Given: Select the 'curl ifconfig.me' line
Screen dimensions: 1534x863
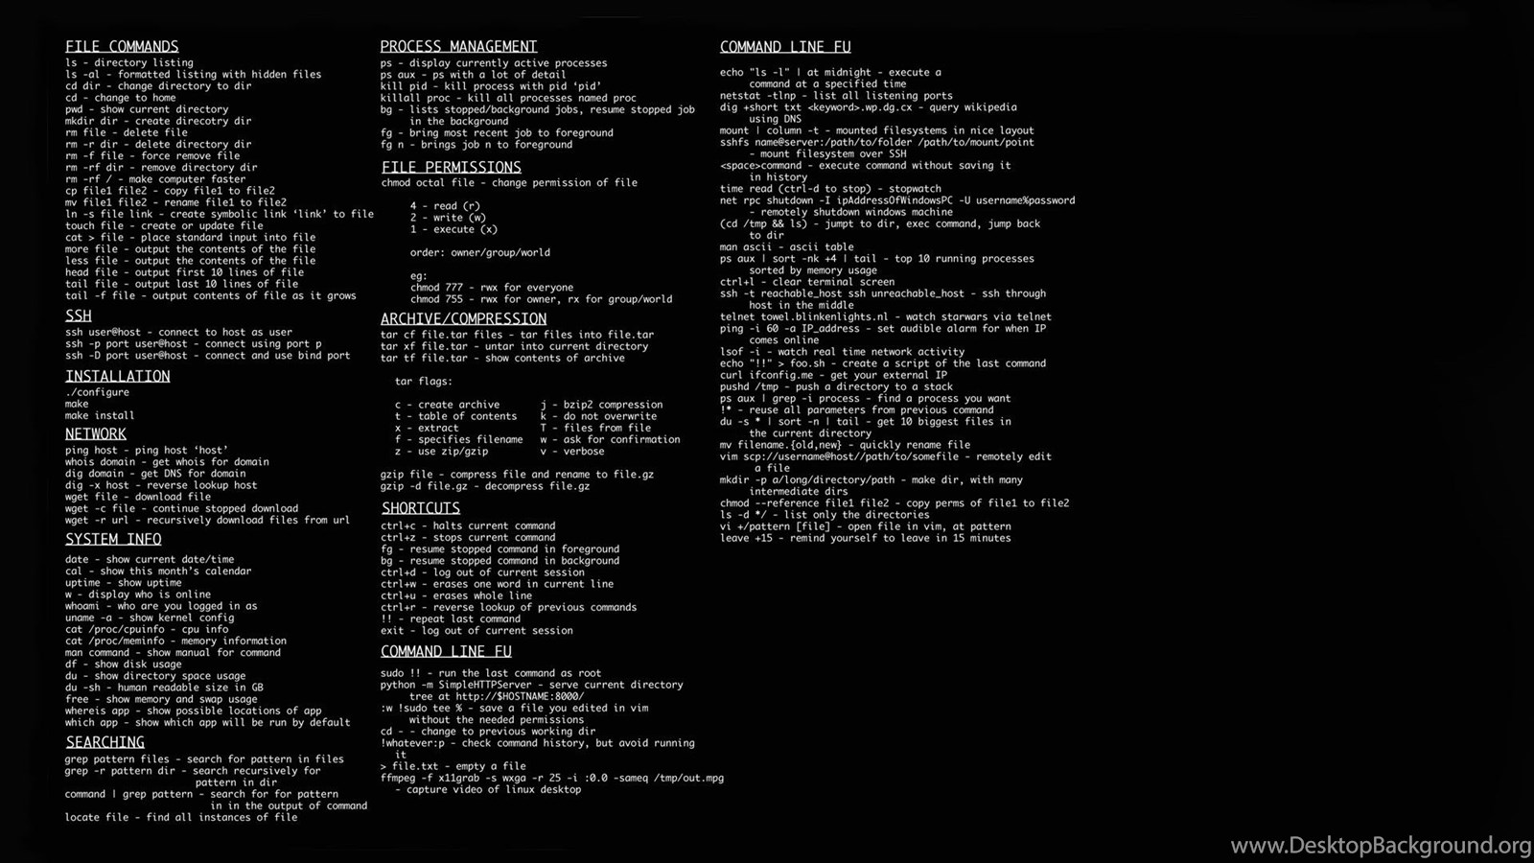Looking at the screenshot, I should coord(833,375).
